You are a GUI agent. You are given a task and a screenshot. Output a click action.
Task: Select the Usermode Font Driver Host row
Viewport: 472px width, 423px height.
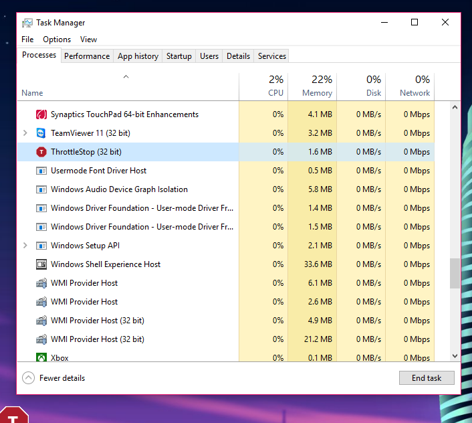pos(226,171)
